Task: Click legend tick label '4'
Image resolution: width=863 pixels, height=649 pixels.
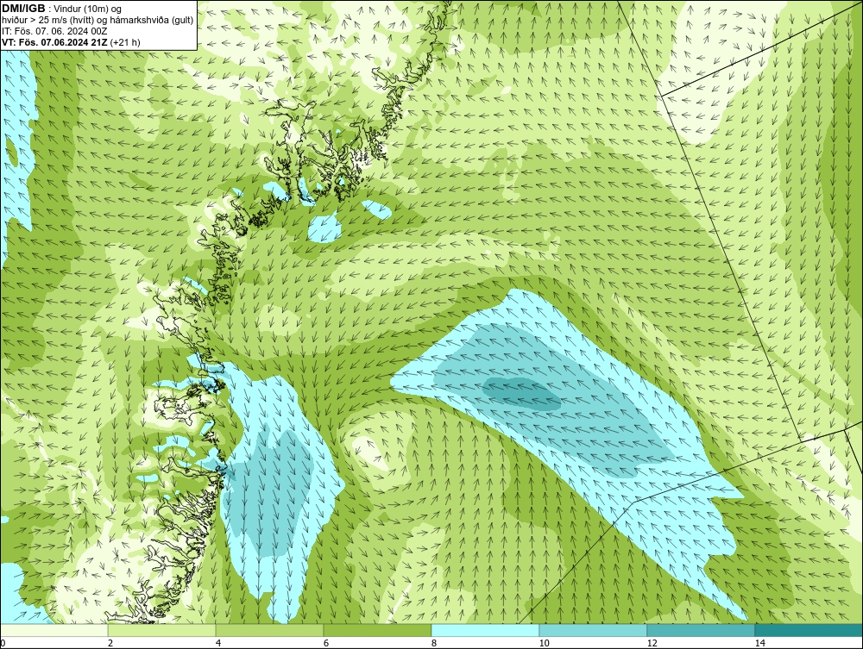Action: click(218, 643)
